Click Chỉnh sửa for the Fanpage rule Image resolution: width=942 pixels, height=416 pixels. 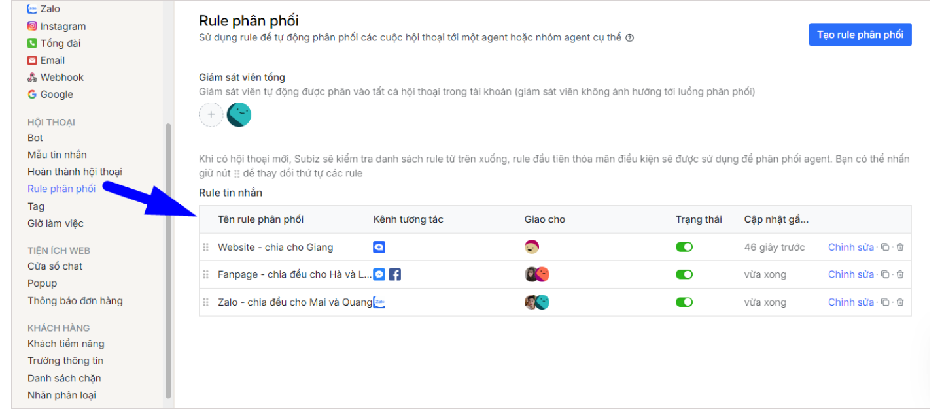(850, 275)
